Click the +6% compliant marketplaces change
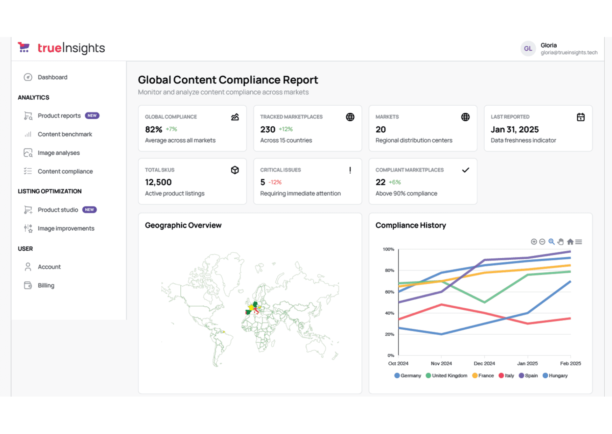This screenshot has height=434, width=612. (x=395, y=182)
